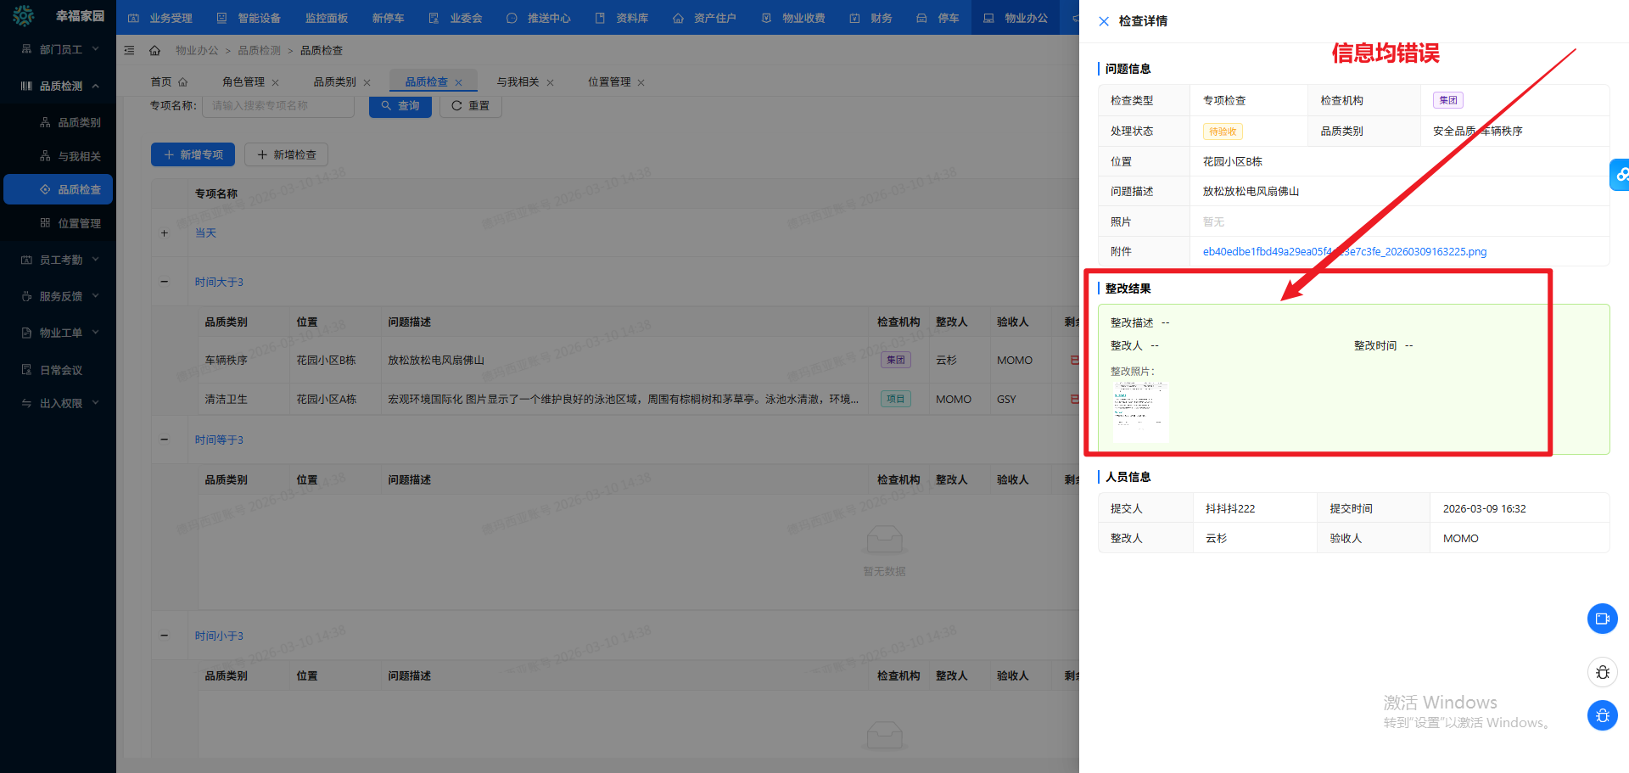Open 推送中心 via its chat bubble icon

pos(512,17)
